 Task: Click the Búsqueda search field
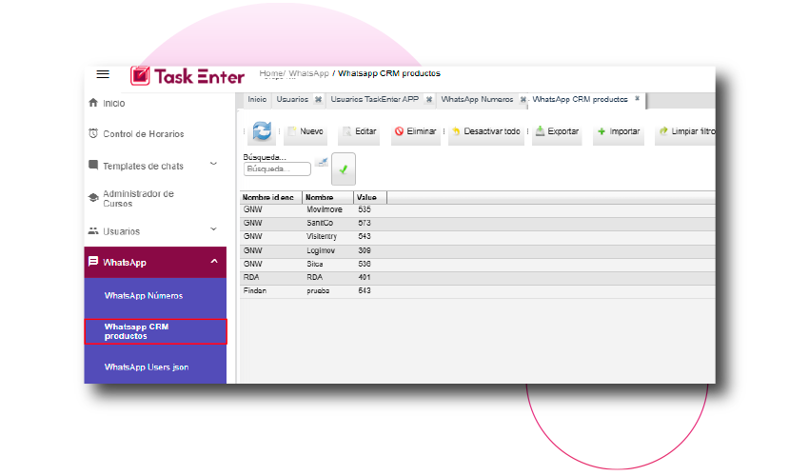tap(277, 169)
